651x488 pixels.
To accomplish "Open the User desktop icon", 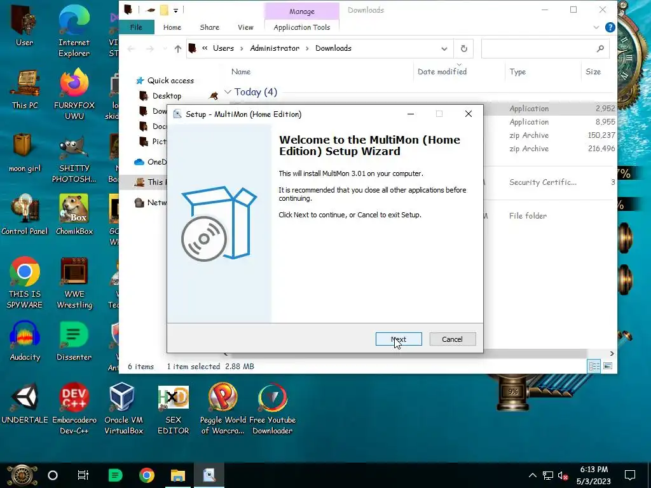I will click(25, 25).
